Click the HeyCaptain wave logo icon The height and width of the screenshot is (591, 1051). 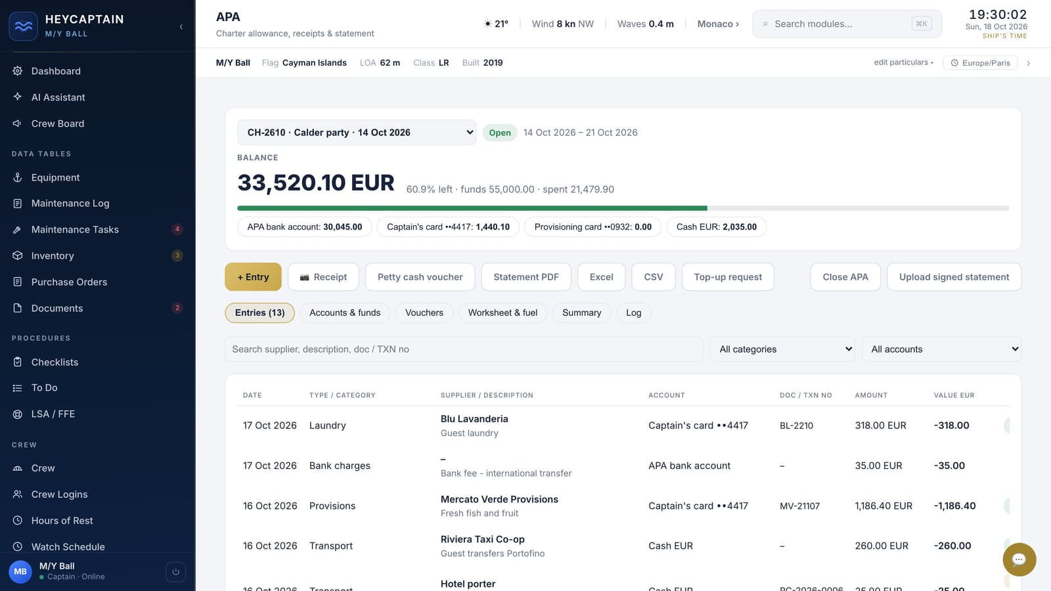tap(23, 26)
